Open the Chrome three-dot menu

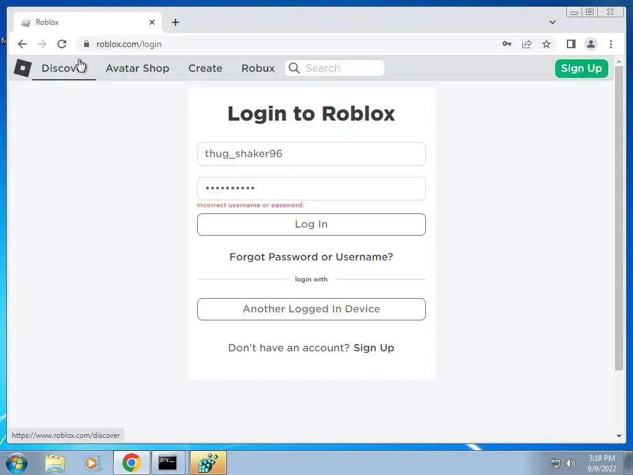(611, 44)
